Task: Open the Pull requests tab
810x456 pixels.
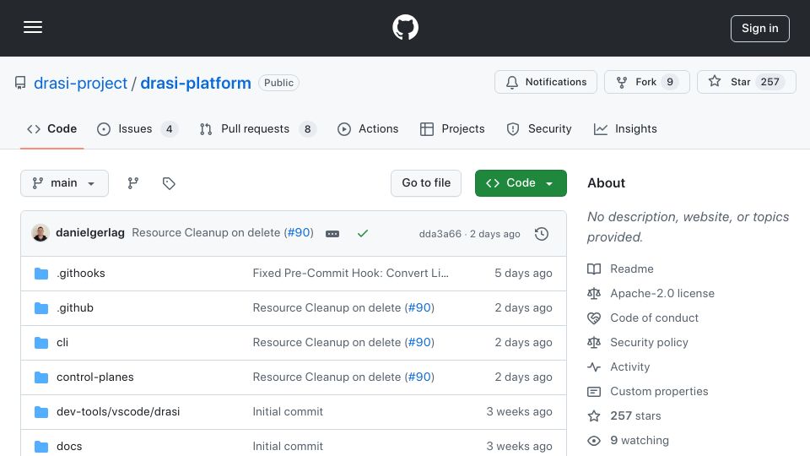Action: click(x=257, y=128)
